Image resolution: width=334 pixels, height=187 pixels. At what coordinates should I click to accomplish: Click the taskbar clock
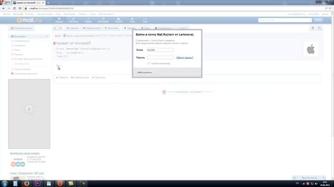point(325,183)
